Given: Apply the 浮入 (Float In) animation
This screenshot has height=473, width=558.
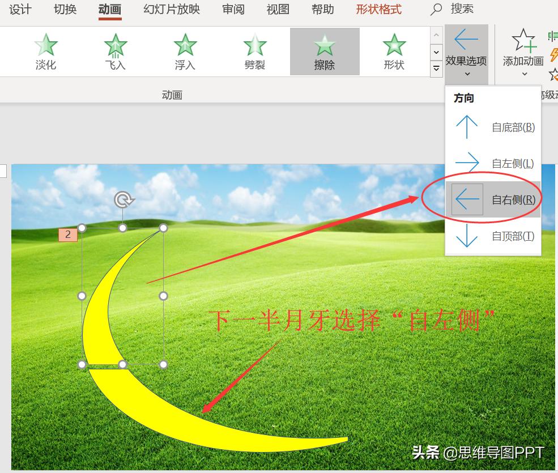Looking at the screenshot, I should (x=185, y=51).
